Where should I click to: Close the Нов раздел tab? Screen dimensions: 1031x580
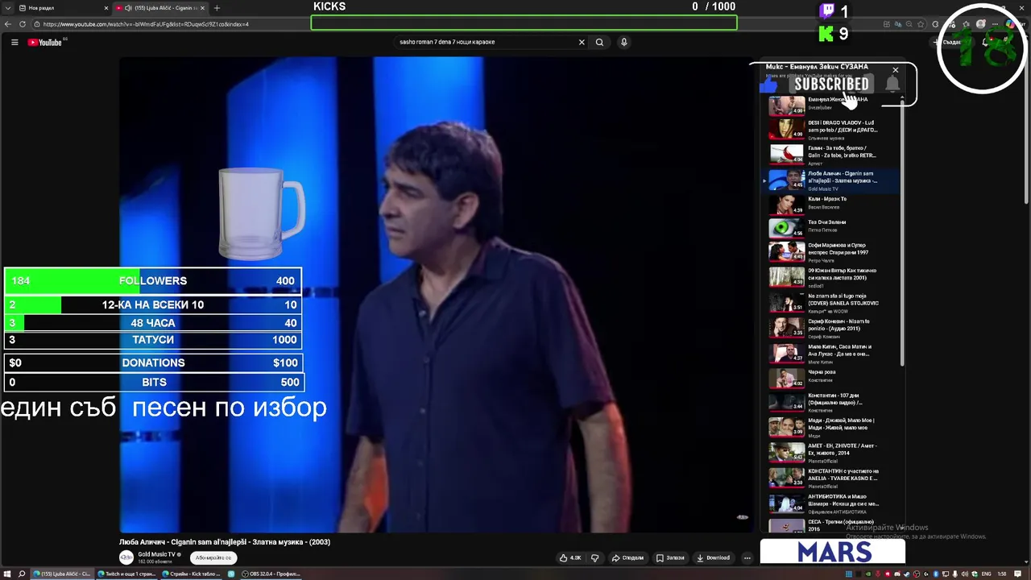point(106,8)
